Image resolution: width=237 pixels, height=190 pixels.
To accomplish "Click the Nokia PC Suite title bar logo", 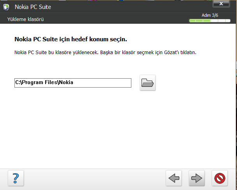I will coord(6,7).
